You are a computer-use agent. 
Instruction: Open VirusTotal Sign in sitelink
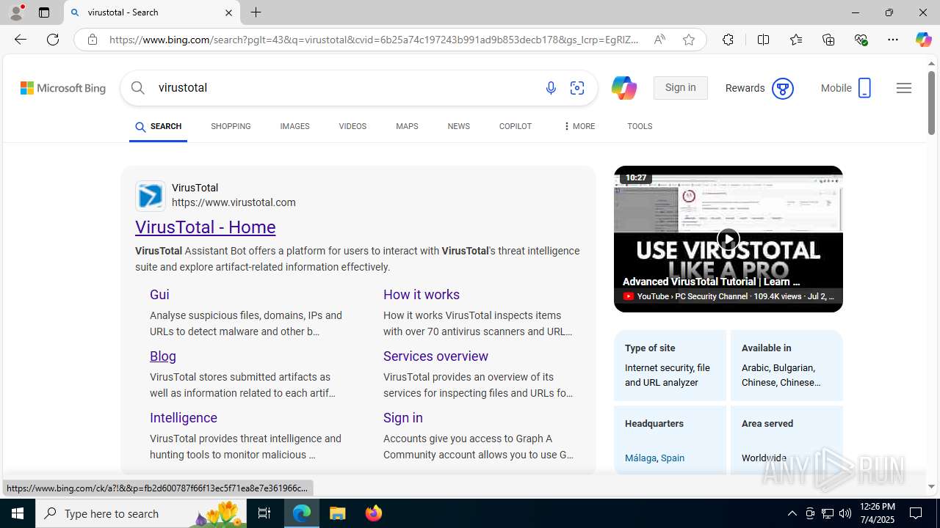403,418
